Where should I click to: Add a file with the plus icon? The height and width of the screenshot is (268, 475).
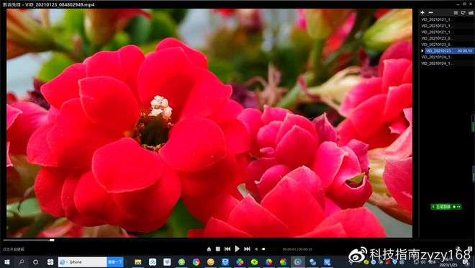tap(422, 12)
